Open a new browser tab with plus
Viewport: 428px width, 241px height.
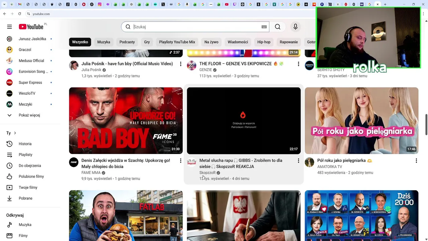coord(385,4)
